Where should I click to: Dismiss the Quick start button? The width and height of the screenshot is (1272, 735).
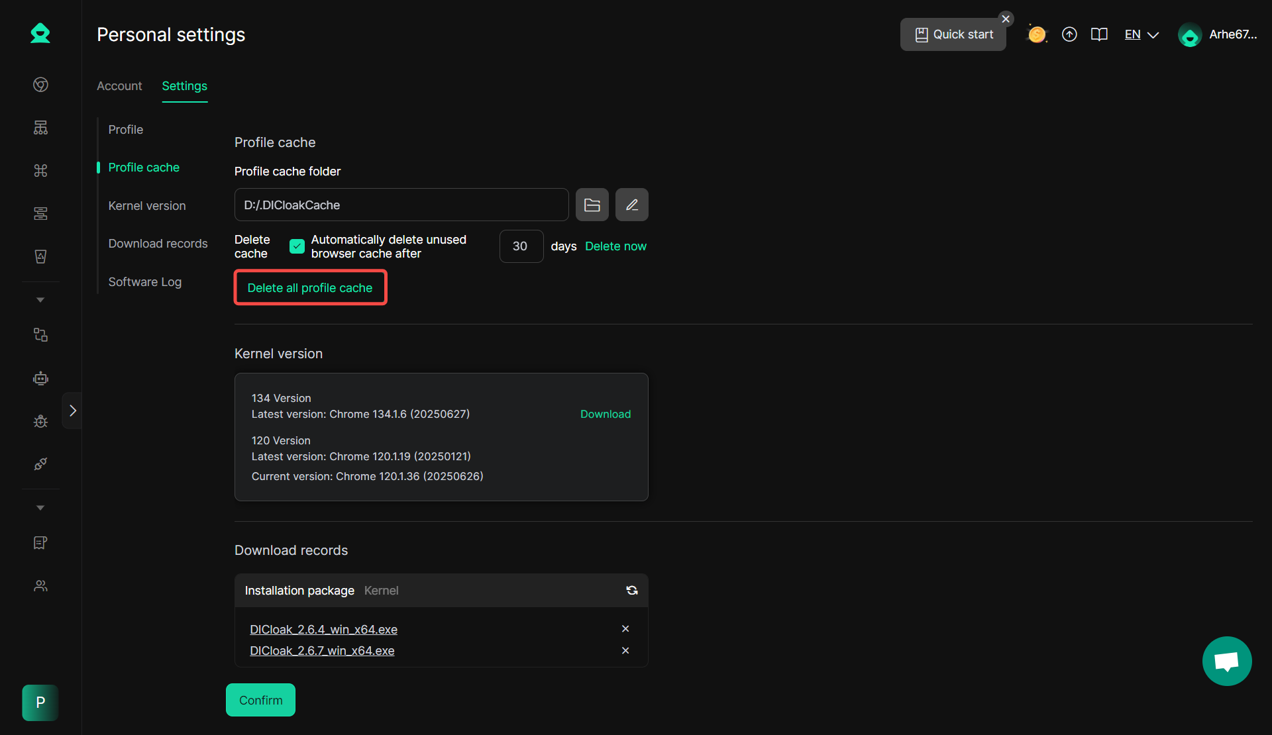click(x=1006, y=19)
